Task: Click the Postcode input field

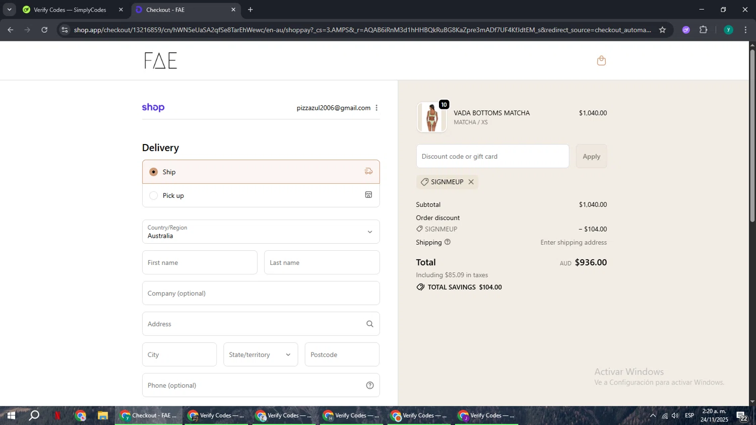Action: click(x=342, y=355)
